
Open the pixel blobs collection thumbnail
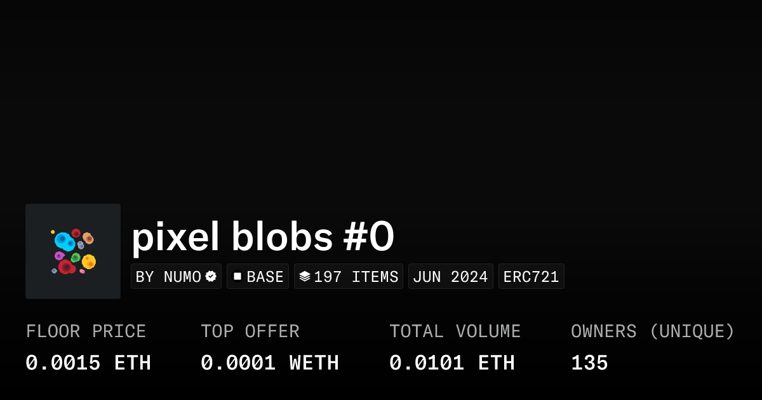pyautogui.click(x=73, y=251)
